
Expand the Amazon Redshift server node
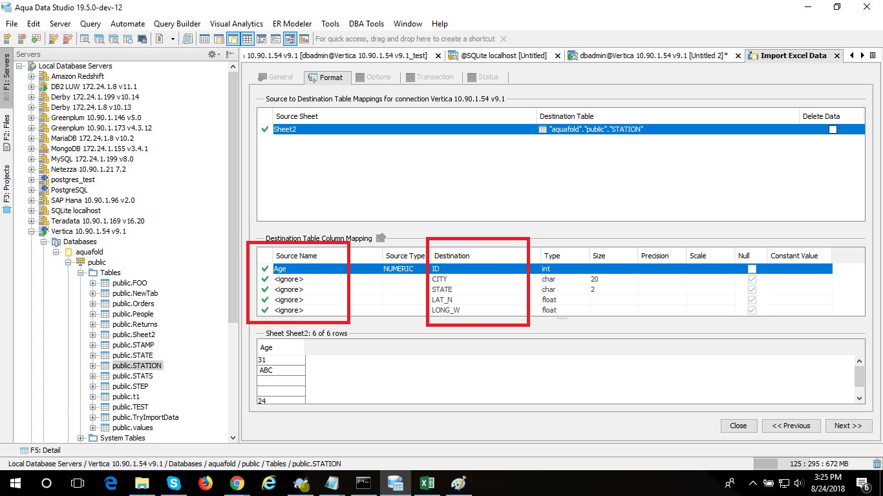coord(32,76)
